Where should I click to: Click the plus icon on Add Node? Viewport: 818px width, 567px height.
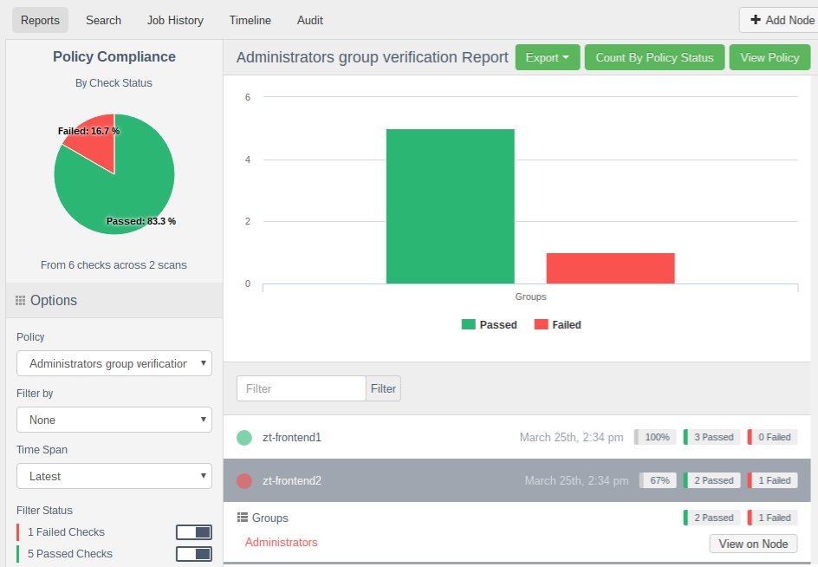pos(756,20)
